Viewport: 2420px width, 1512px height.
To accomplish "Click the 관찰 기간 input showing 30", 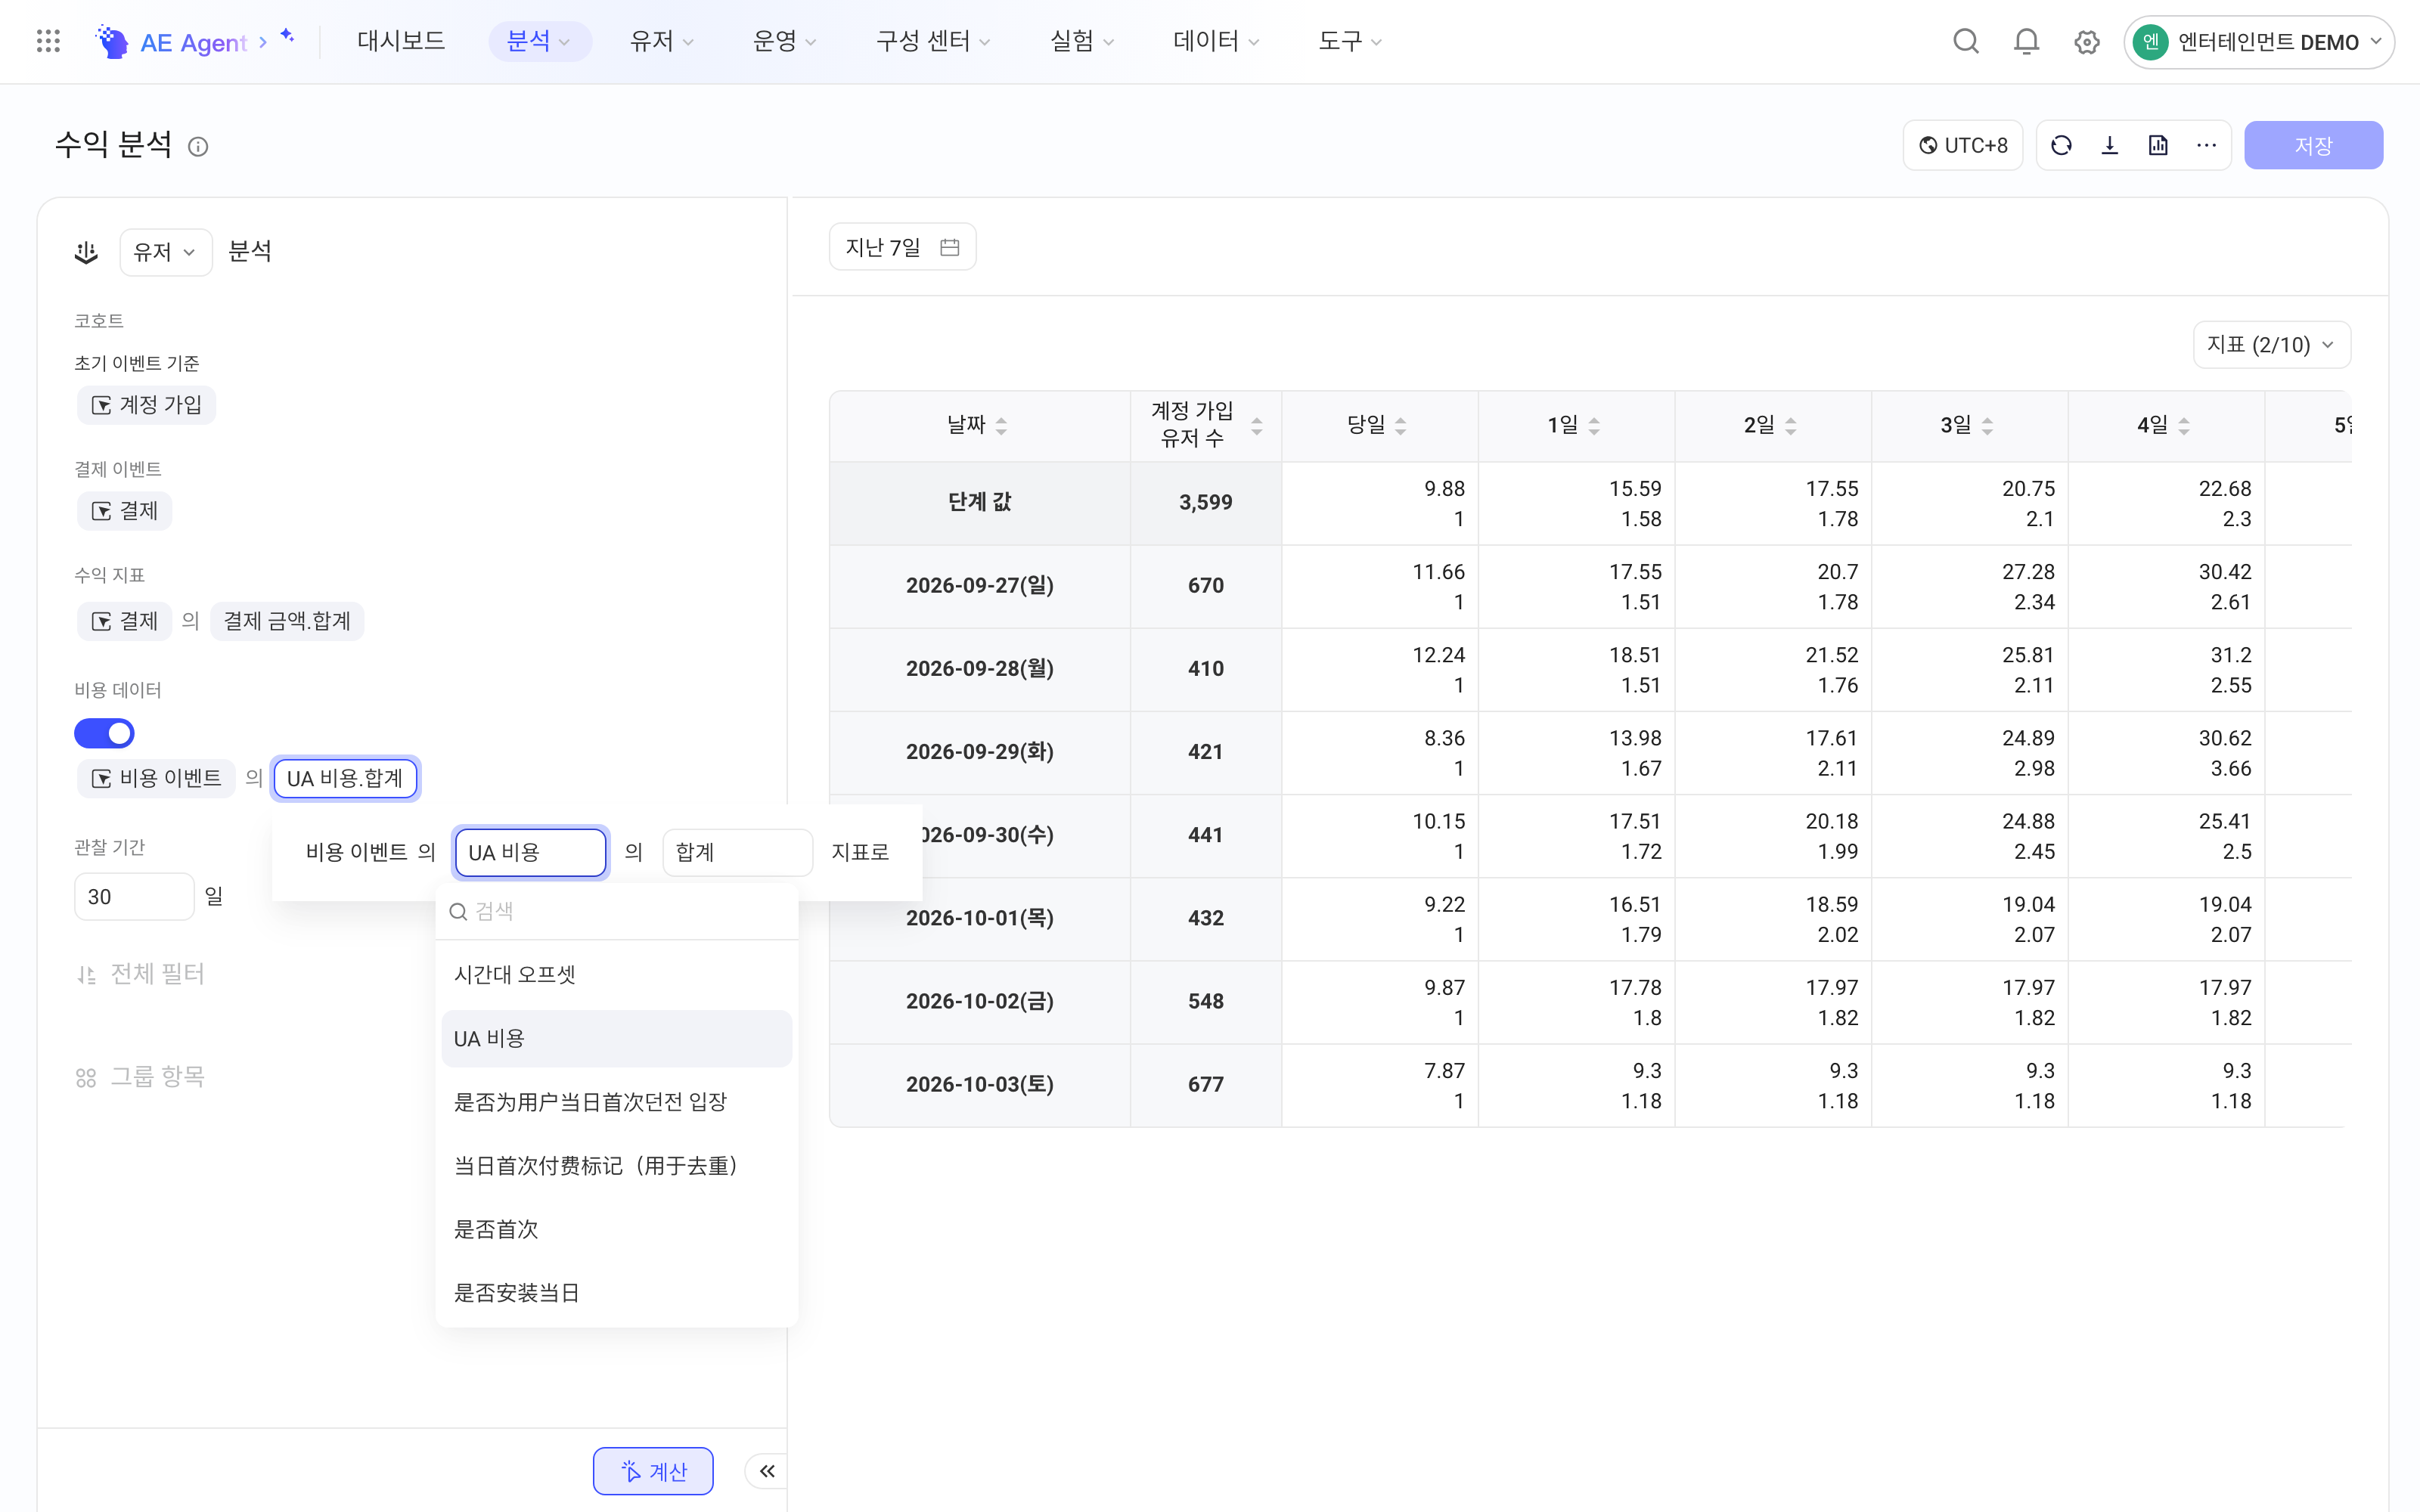I will [134, 896].
